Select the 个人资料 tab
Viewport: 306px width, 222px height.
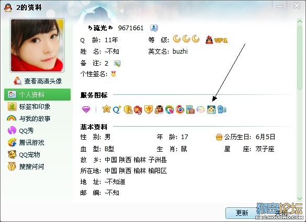37,94
